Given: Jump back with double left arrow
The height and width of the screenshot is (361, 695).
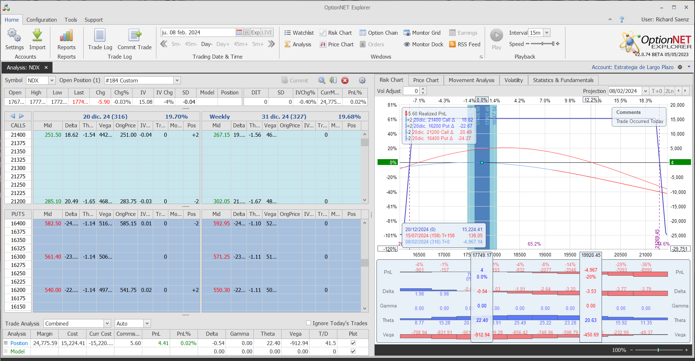Looking at the screenshot, I should 164,44.
